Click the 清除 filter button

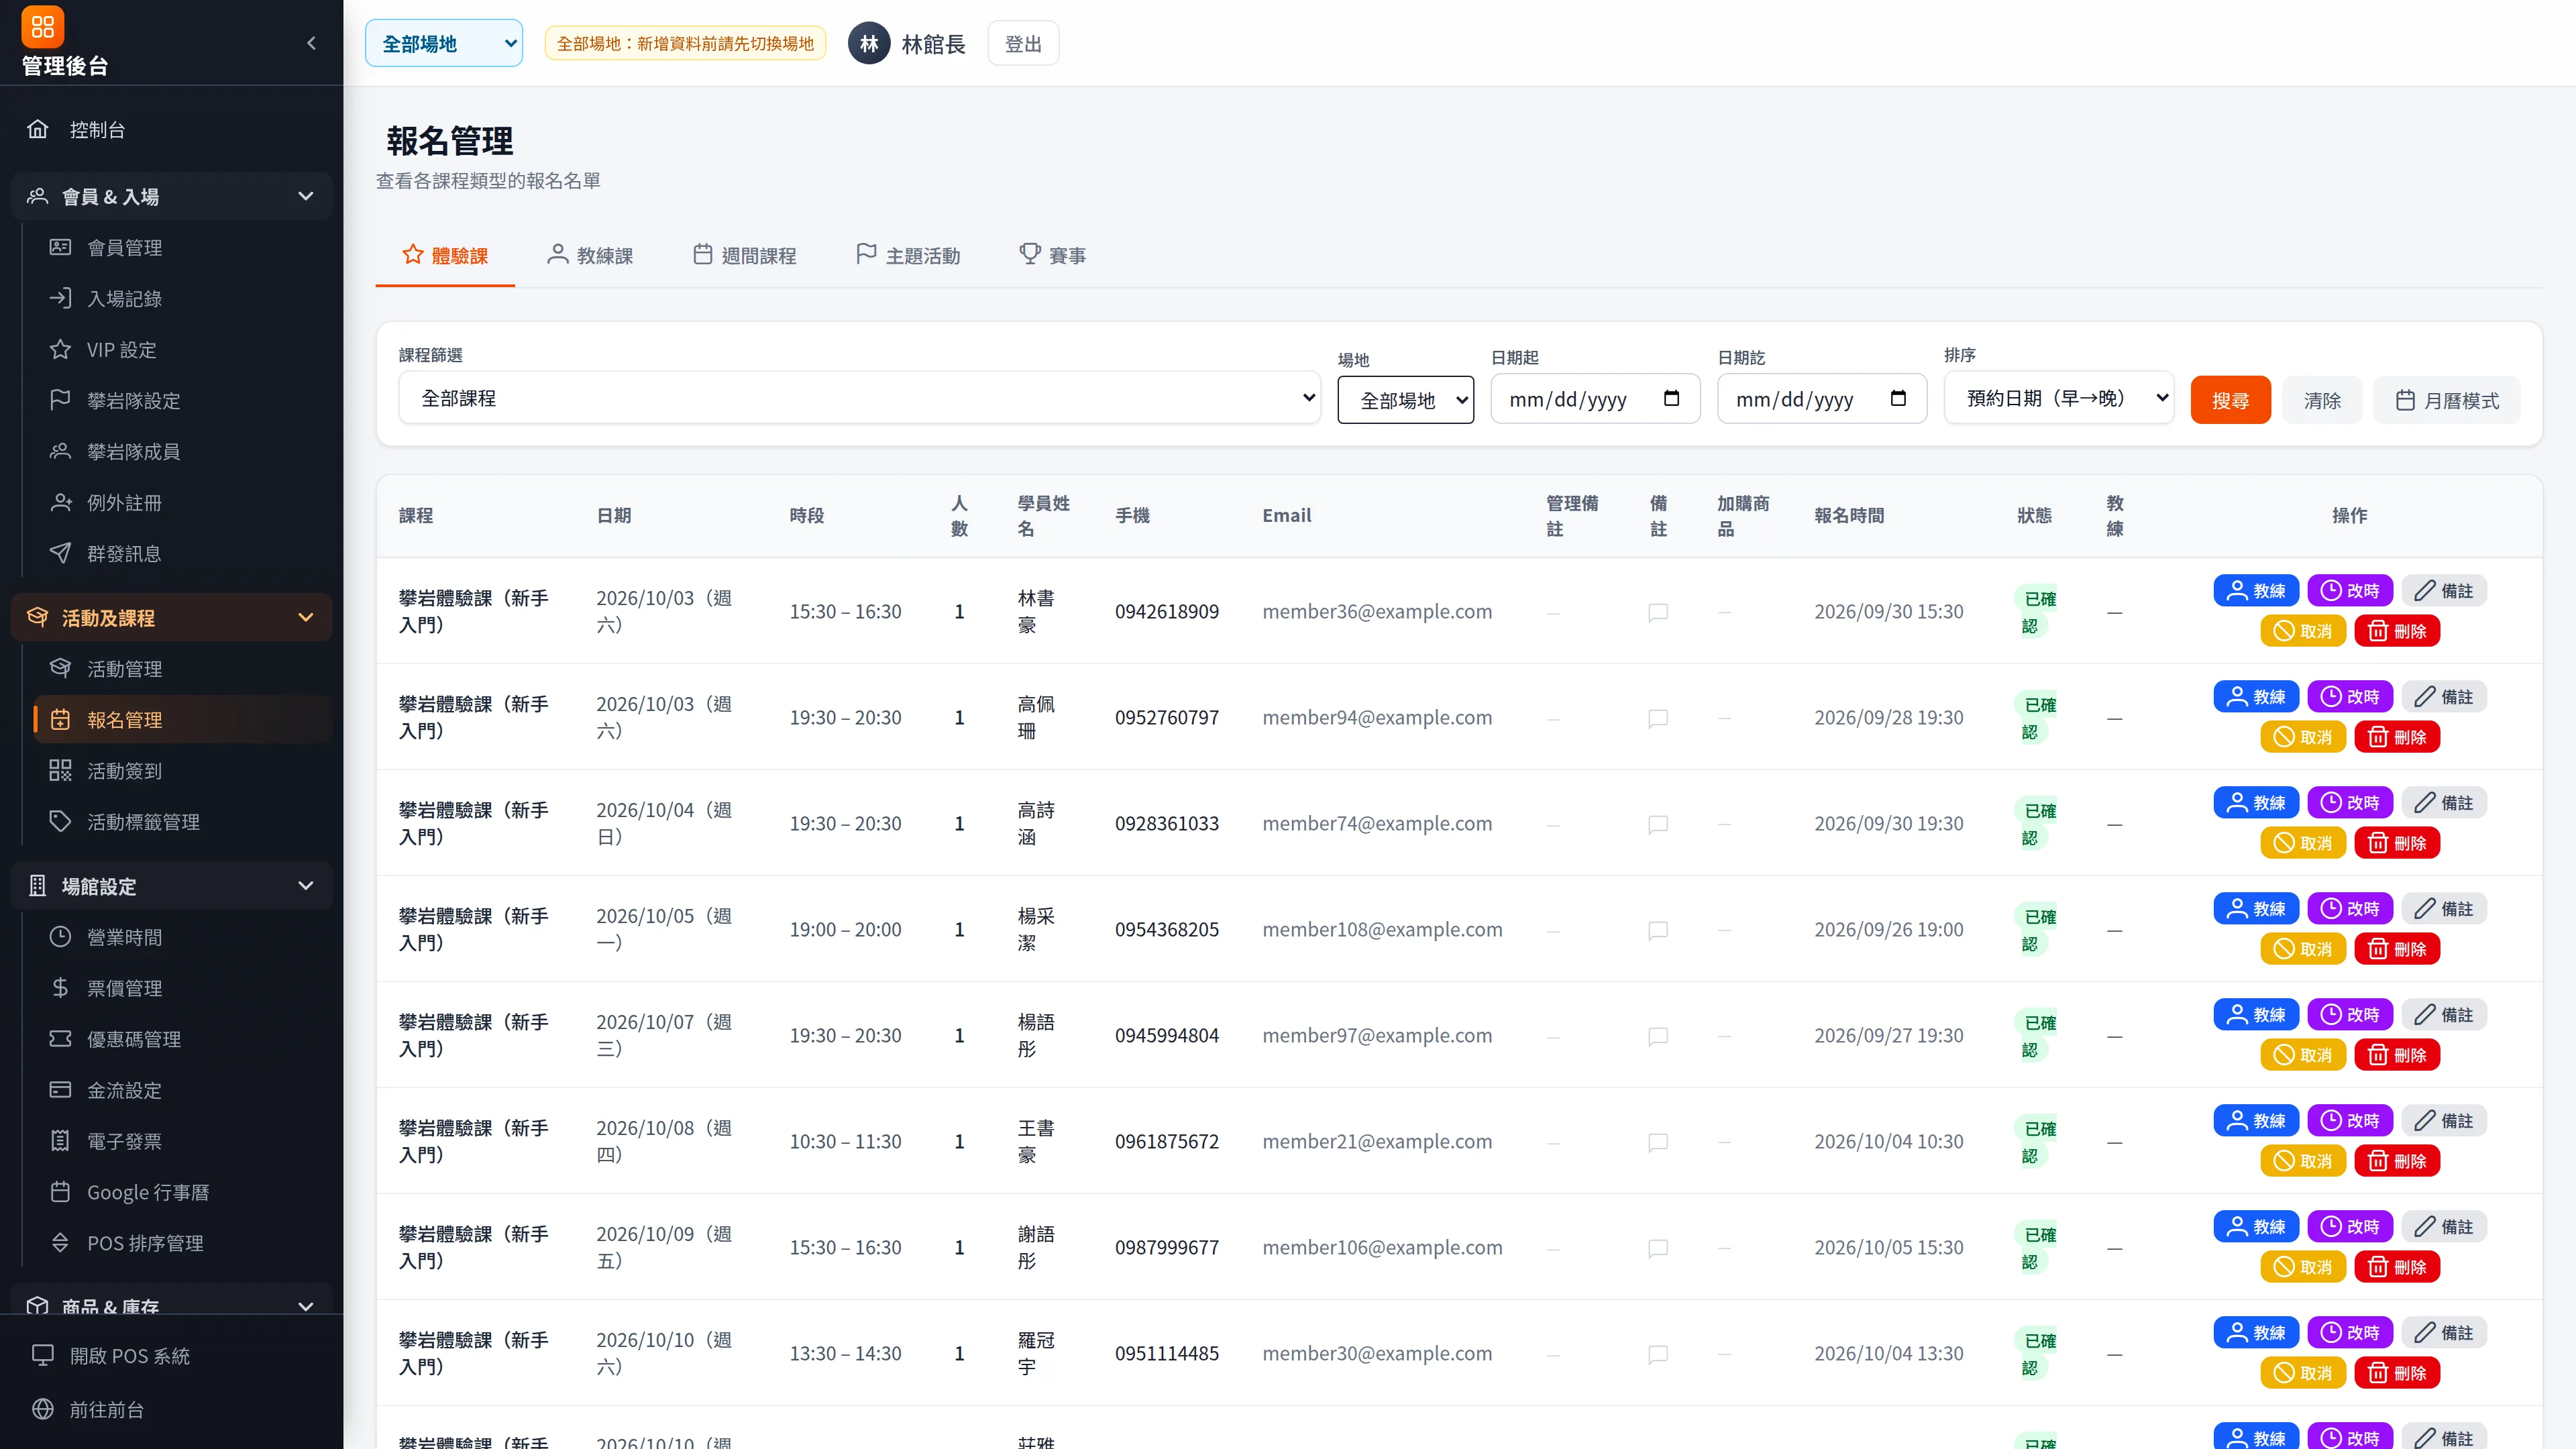pyautogui.click(x=2322, y=400)
